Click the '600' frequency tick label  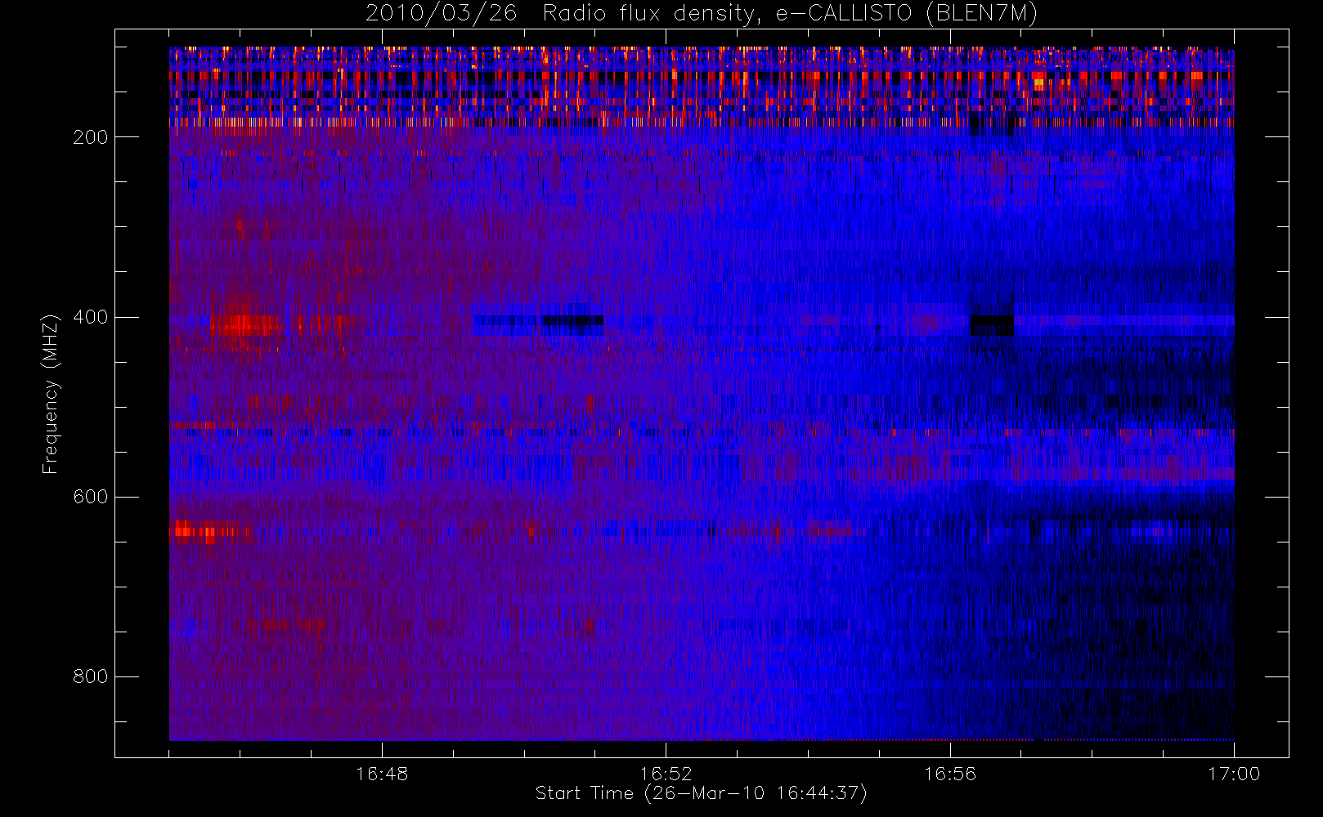(x=91, y=497)
